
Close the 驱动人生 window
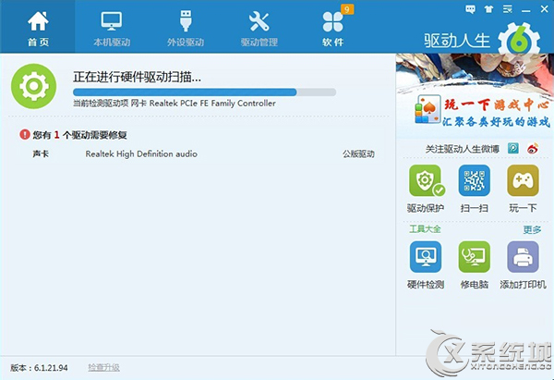click(545, 9)
